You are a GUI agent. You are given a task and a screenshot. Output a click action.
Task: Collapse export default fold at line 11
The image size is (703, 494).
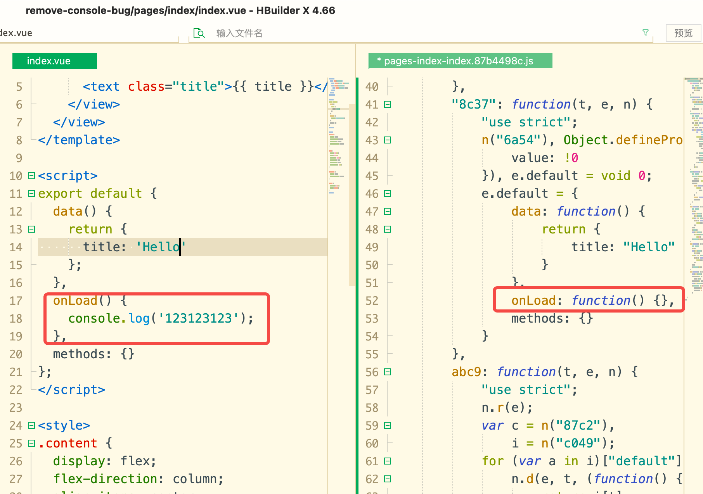[x=31, y=193]
